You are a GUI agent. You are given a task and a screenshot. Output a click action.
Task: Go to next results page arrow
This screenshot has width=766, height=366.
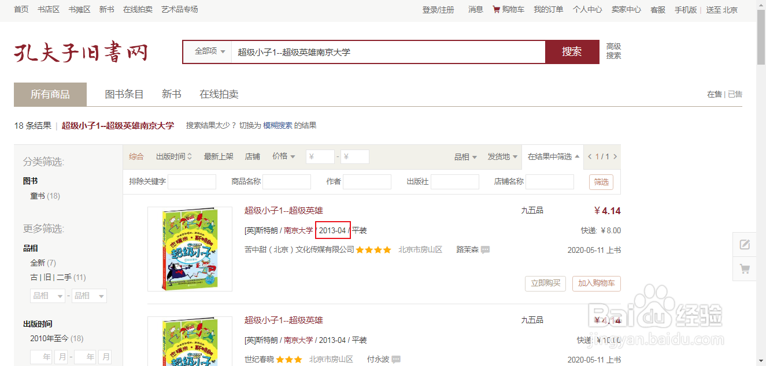pos(615,156)
